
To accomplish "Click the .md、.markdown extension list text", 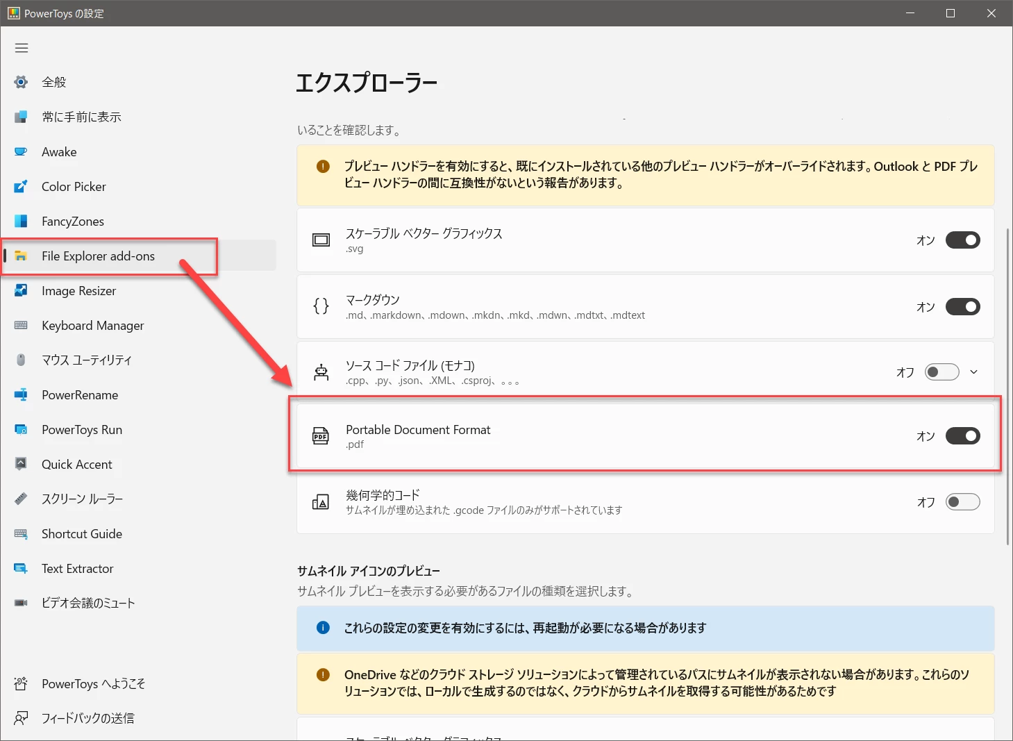I will [x=496, y=315].
